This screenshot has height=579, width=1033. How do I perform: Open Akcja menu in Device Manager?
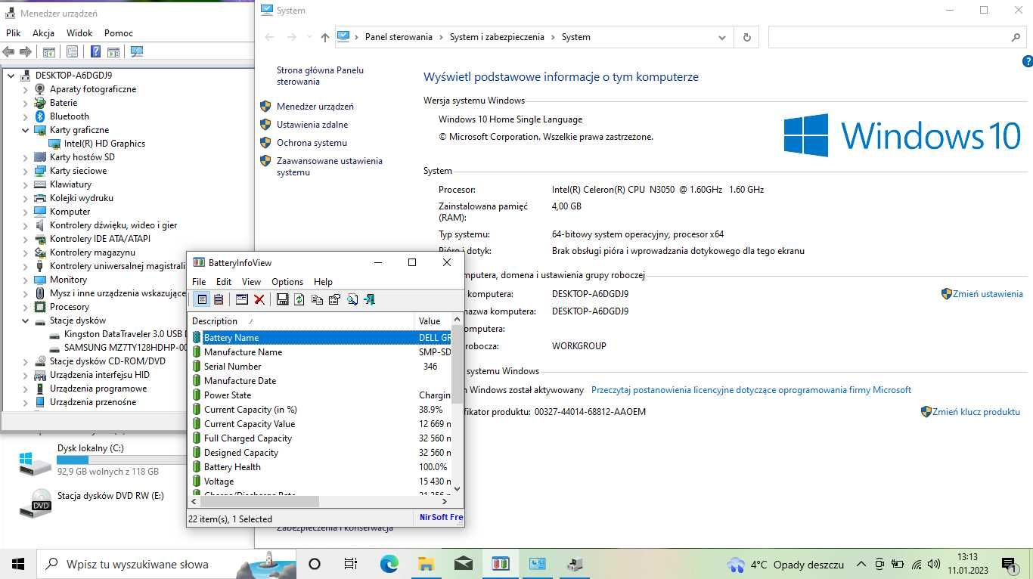coord(43,33)
